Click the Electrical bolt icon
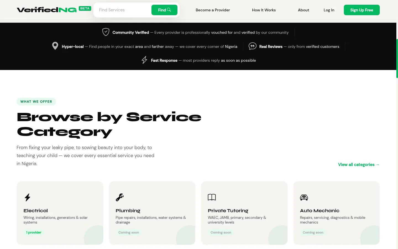Screen dimensions: 398x249 click(27, 197)
